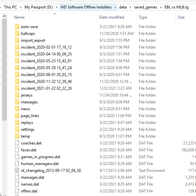The image size is (196, 196).
Task: Click the navigation pane scroll up arrow
Action: point(4,16)
